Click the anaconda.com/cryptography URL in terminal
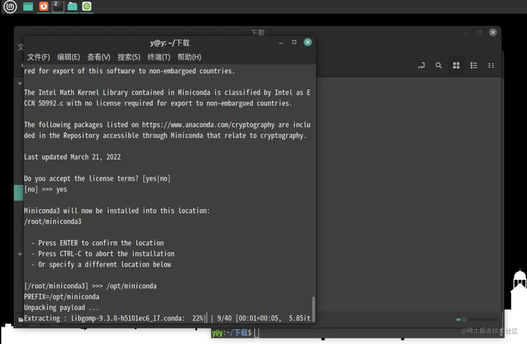Image resolution: width=527 pixels, height=344 pixels. coord(208,125)
